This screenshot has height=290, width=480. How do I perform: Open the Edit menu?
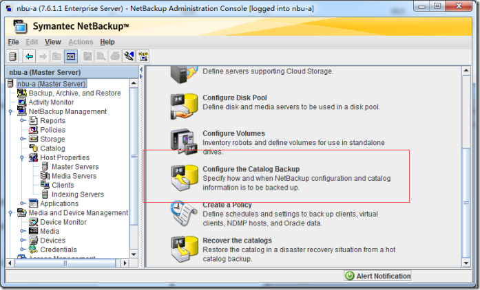point(32,42)
